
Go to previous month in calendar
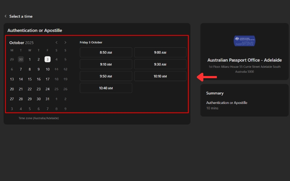click(57, 42)
